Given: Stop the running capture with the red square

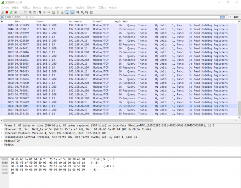Looking at the screenshot, I should pos(7,12).
